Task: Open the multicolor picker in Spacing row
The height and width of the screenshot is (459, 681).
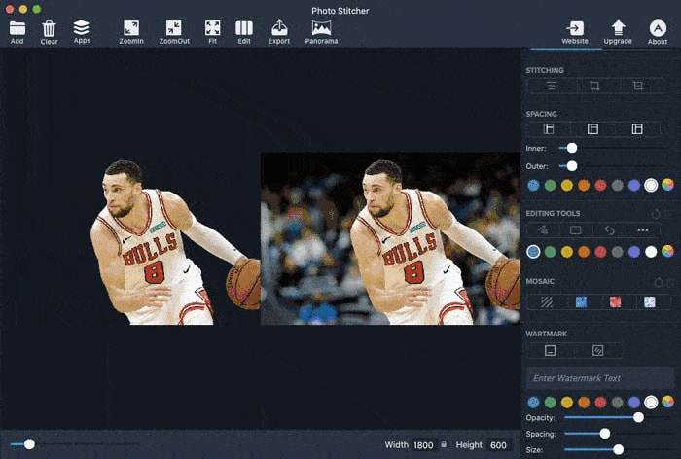Action: tap(667, 185)
